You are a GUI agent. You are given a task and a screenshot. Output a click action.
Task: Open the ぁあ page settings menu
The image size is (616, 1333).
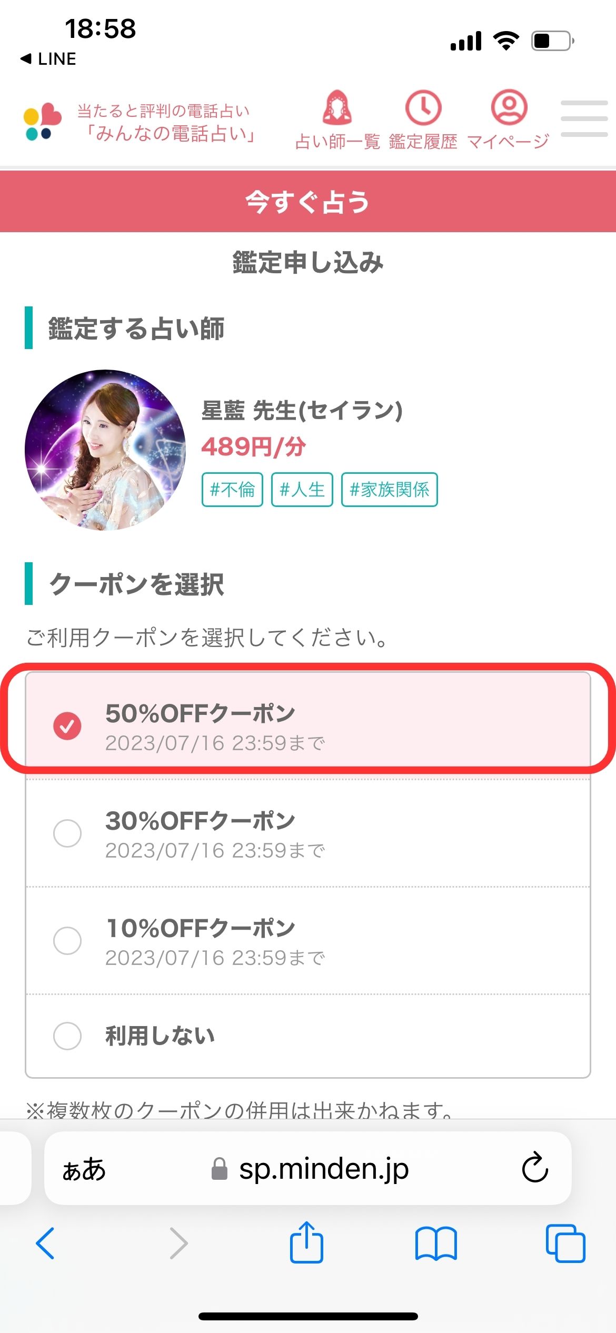84,1169
